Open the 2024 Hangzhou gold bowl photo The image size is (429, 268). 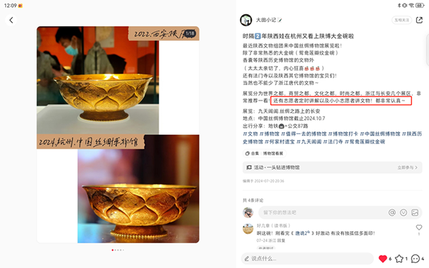click(x=139, y=189)
